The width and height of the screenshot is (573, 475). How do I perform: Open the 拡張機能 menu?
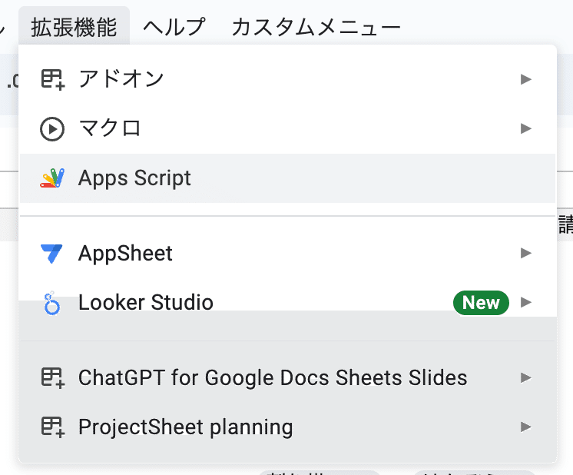74,27
